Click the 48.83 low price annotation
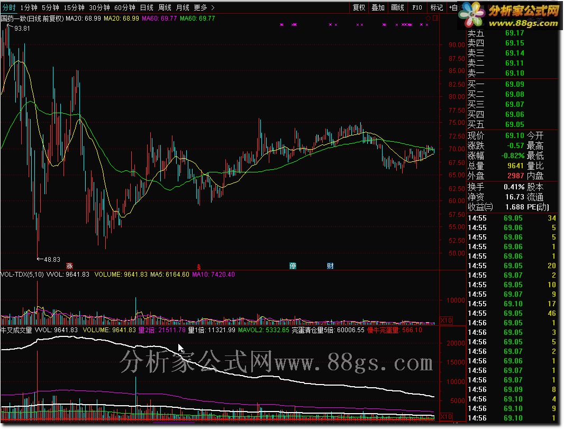The image size is (564, 429). click(x=52, y=259)
